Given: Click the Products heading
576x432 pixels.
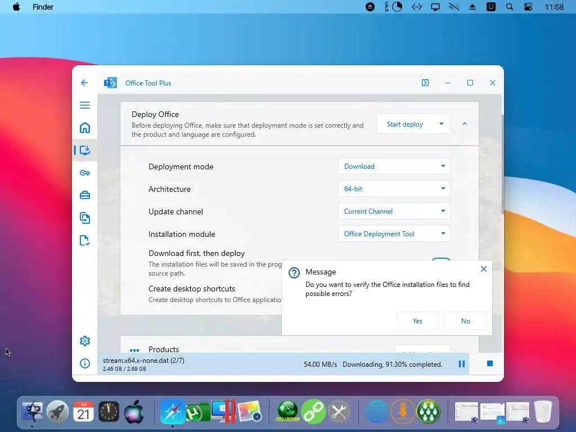Looking at the screenshot, I should 164,349.
